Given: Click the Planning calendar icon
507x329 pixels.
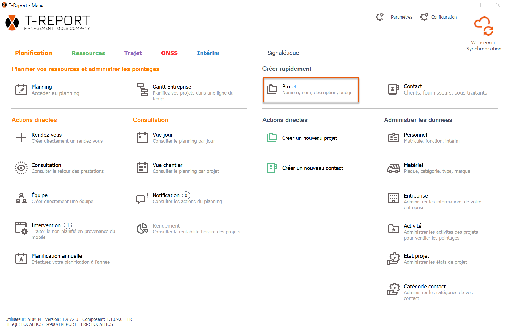Looking at the screenshot, I should point(21,90).
